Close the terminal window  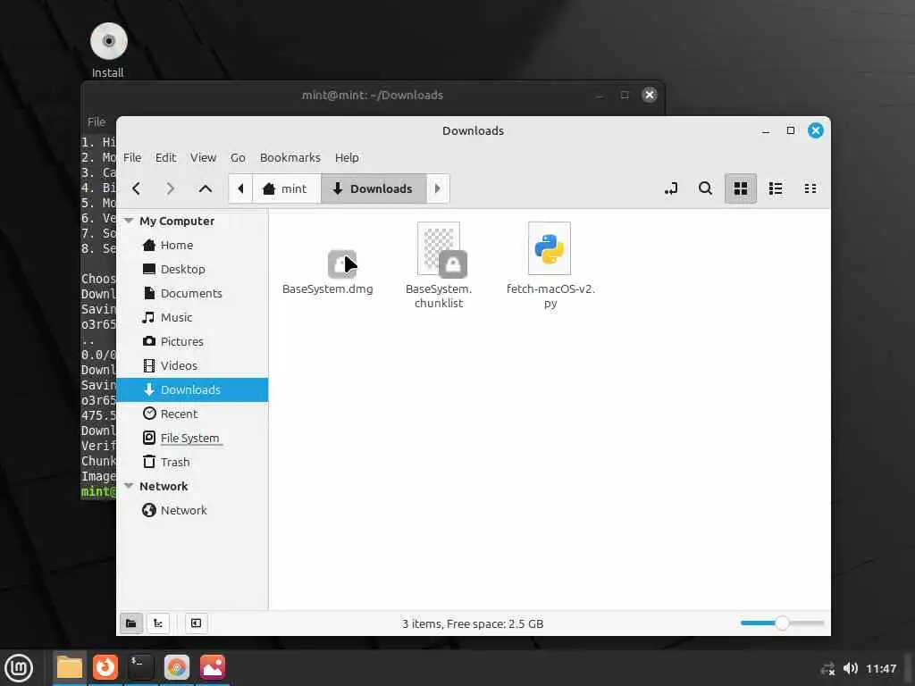[650, 95]
